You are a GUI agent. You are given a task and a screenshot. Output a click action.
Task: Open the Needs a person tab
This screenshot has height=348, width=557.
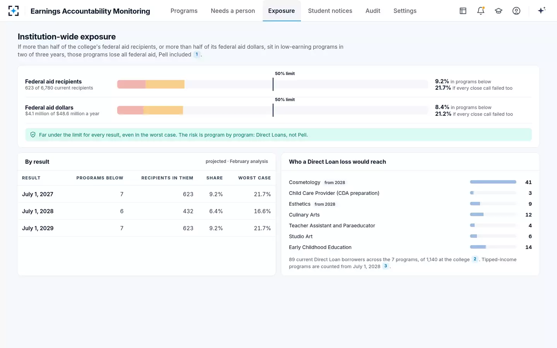(x=233, y=11)
